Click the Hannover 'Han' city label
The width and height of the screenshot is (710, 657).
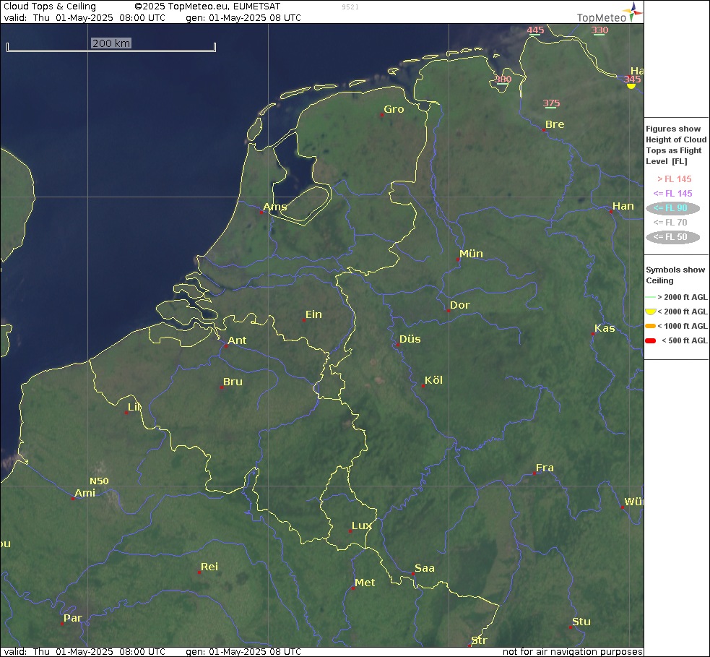click(623, 206)
